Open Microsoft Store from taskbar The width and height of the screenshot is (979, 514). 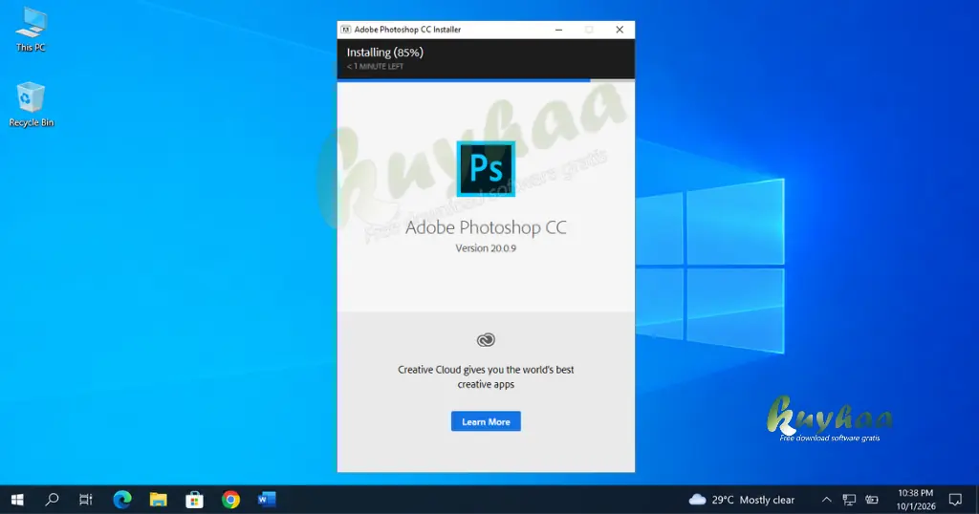tap(194, 500)
